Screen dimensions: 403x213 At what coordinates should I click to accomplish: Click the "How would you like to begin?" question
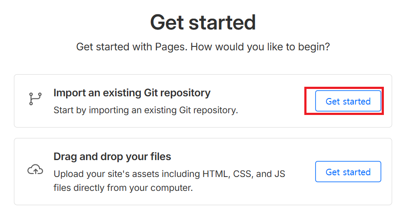pos(260,47)
